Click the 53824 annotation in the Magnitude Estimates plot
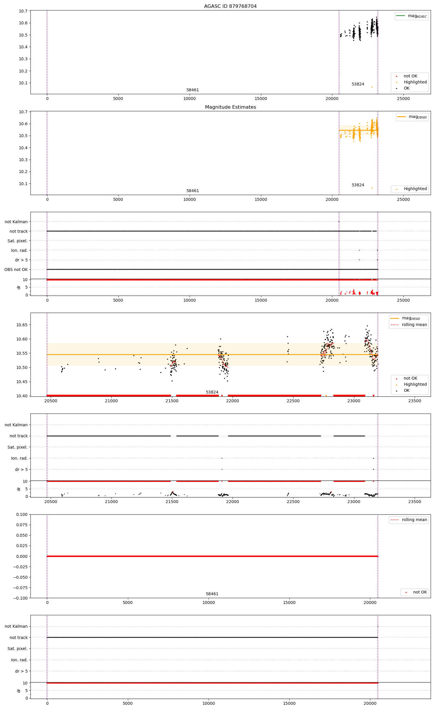Image resolution: width=435 pixels, height=710 pixels. (358, 185)
